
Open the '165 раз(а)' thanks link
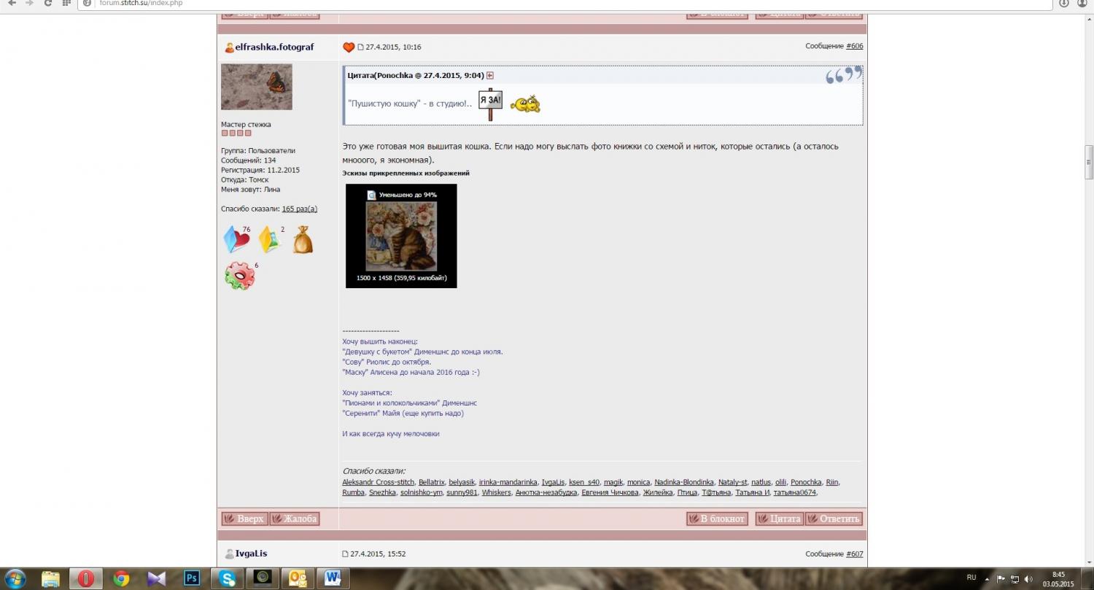299,209
